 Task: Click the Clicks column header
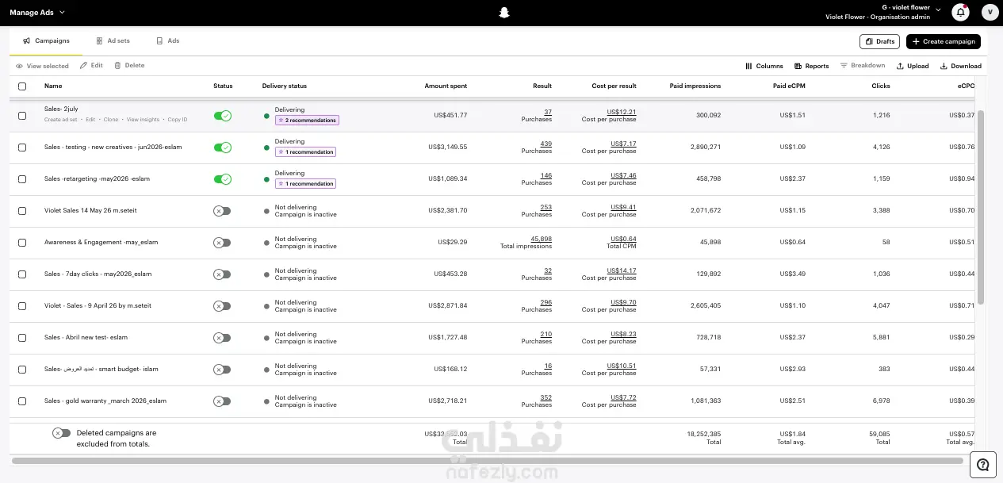pyautogui.click(x=881, y=86)
